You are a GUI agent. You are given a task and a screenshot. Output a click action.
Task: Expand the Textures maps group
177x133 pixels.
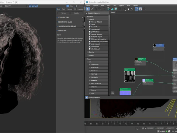[x=90, y=90]
